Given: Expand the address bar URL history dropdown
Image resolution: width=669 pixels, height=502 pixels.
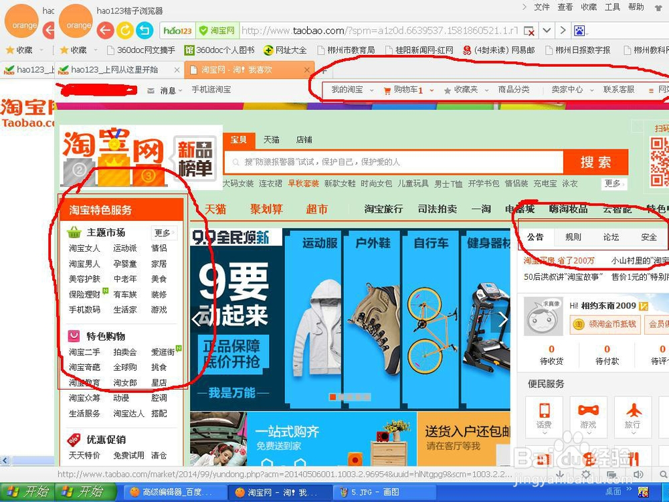Looking at the screenshot, I should [x=545, y=30].
